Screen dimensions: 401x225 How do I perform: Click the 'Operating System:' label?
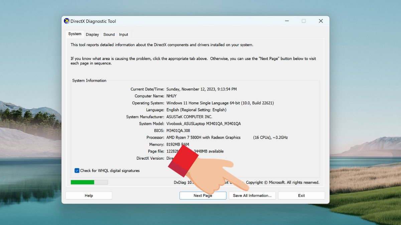[148, 103]
